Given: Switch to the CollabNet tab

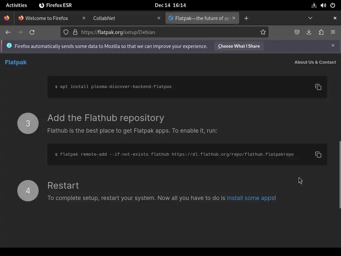Looking at the screenshot, I should pos(123,18).
